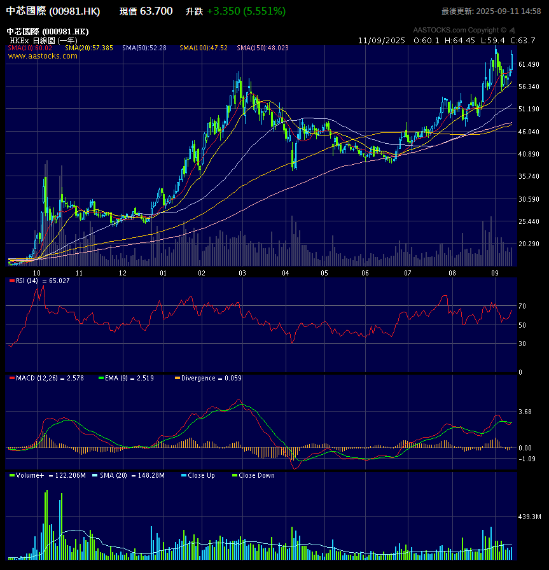The width and height of the screenshot is (549, 570).
Task: Click the current price 現價 63.700
Action: [146, 11]
